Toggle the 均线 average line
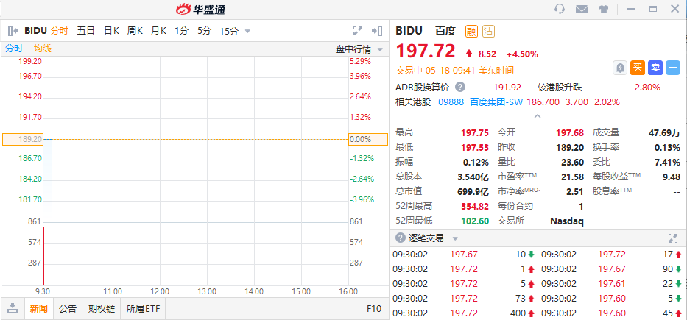Viewport: 687px width, 320px height. [43, 49]
